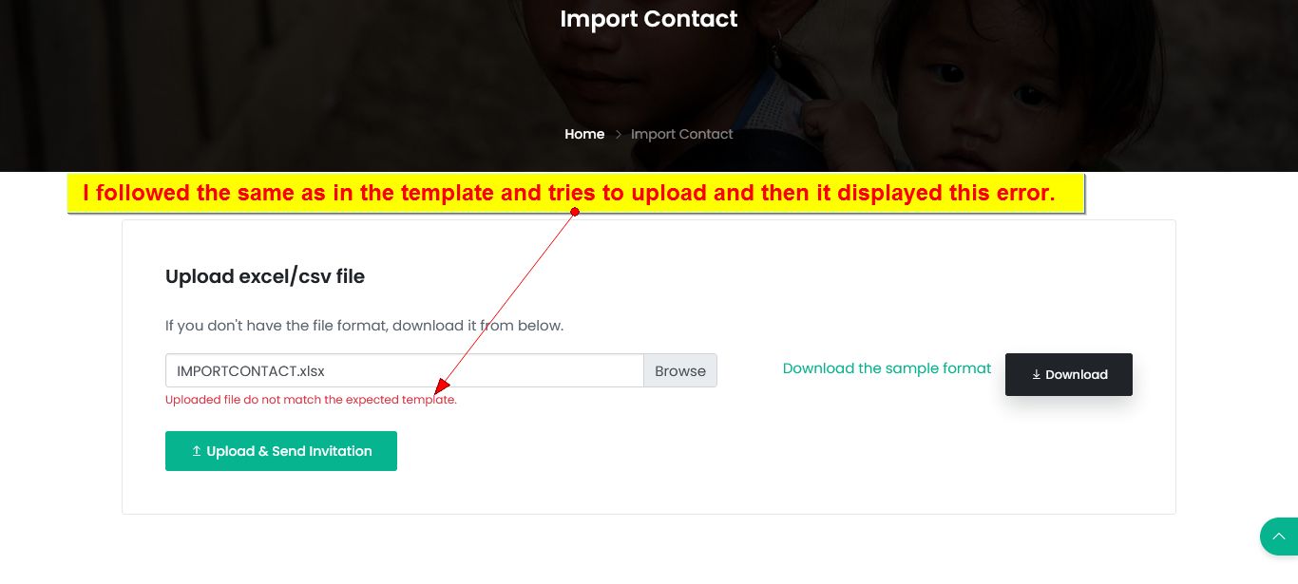This screenshot has height=584, width=1298.
Task: Click the red arrowhead pointing at the error
Action: click(x=439, y=388)
